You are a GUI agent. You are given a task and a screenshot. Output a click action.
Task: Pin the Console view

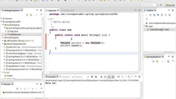[119, 77]
